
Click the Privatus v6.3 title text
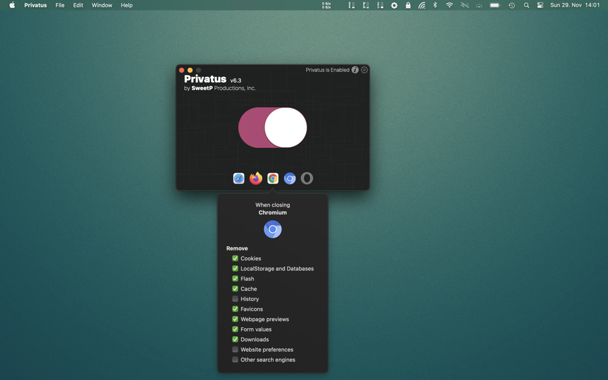(212, 79)
